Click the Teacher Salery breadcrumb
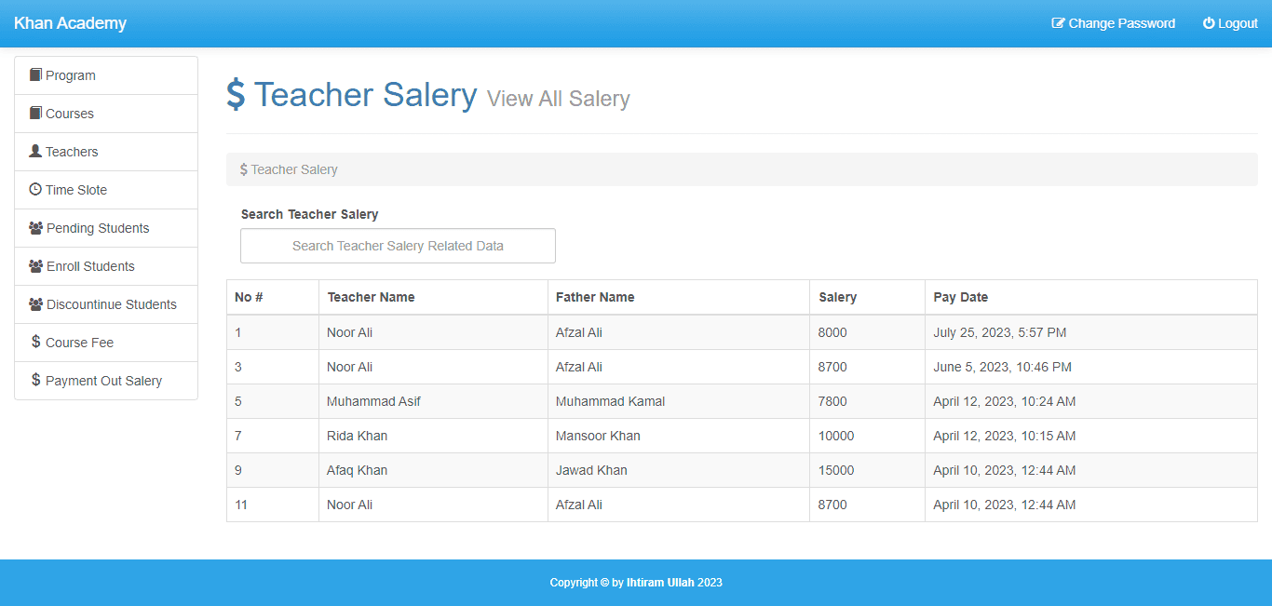 (293, 169)
